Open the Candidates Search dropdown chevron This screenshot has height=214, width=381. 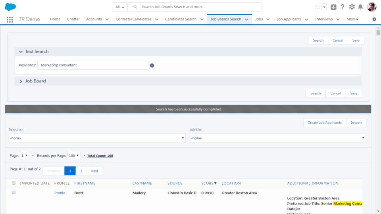coord(202,19)
